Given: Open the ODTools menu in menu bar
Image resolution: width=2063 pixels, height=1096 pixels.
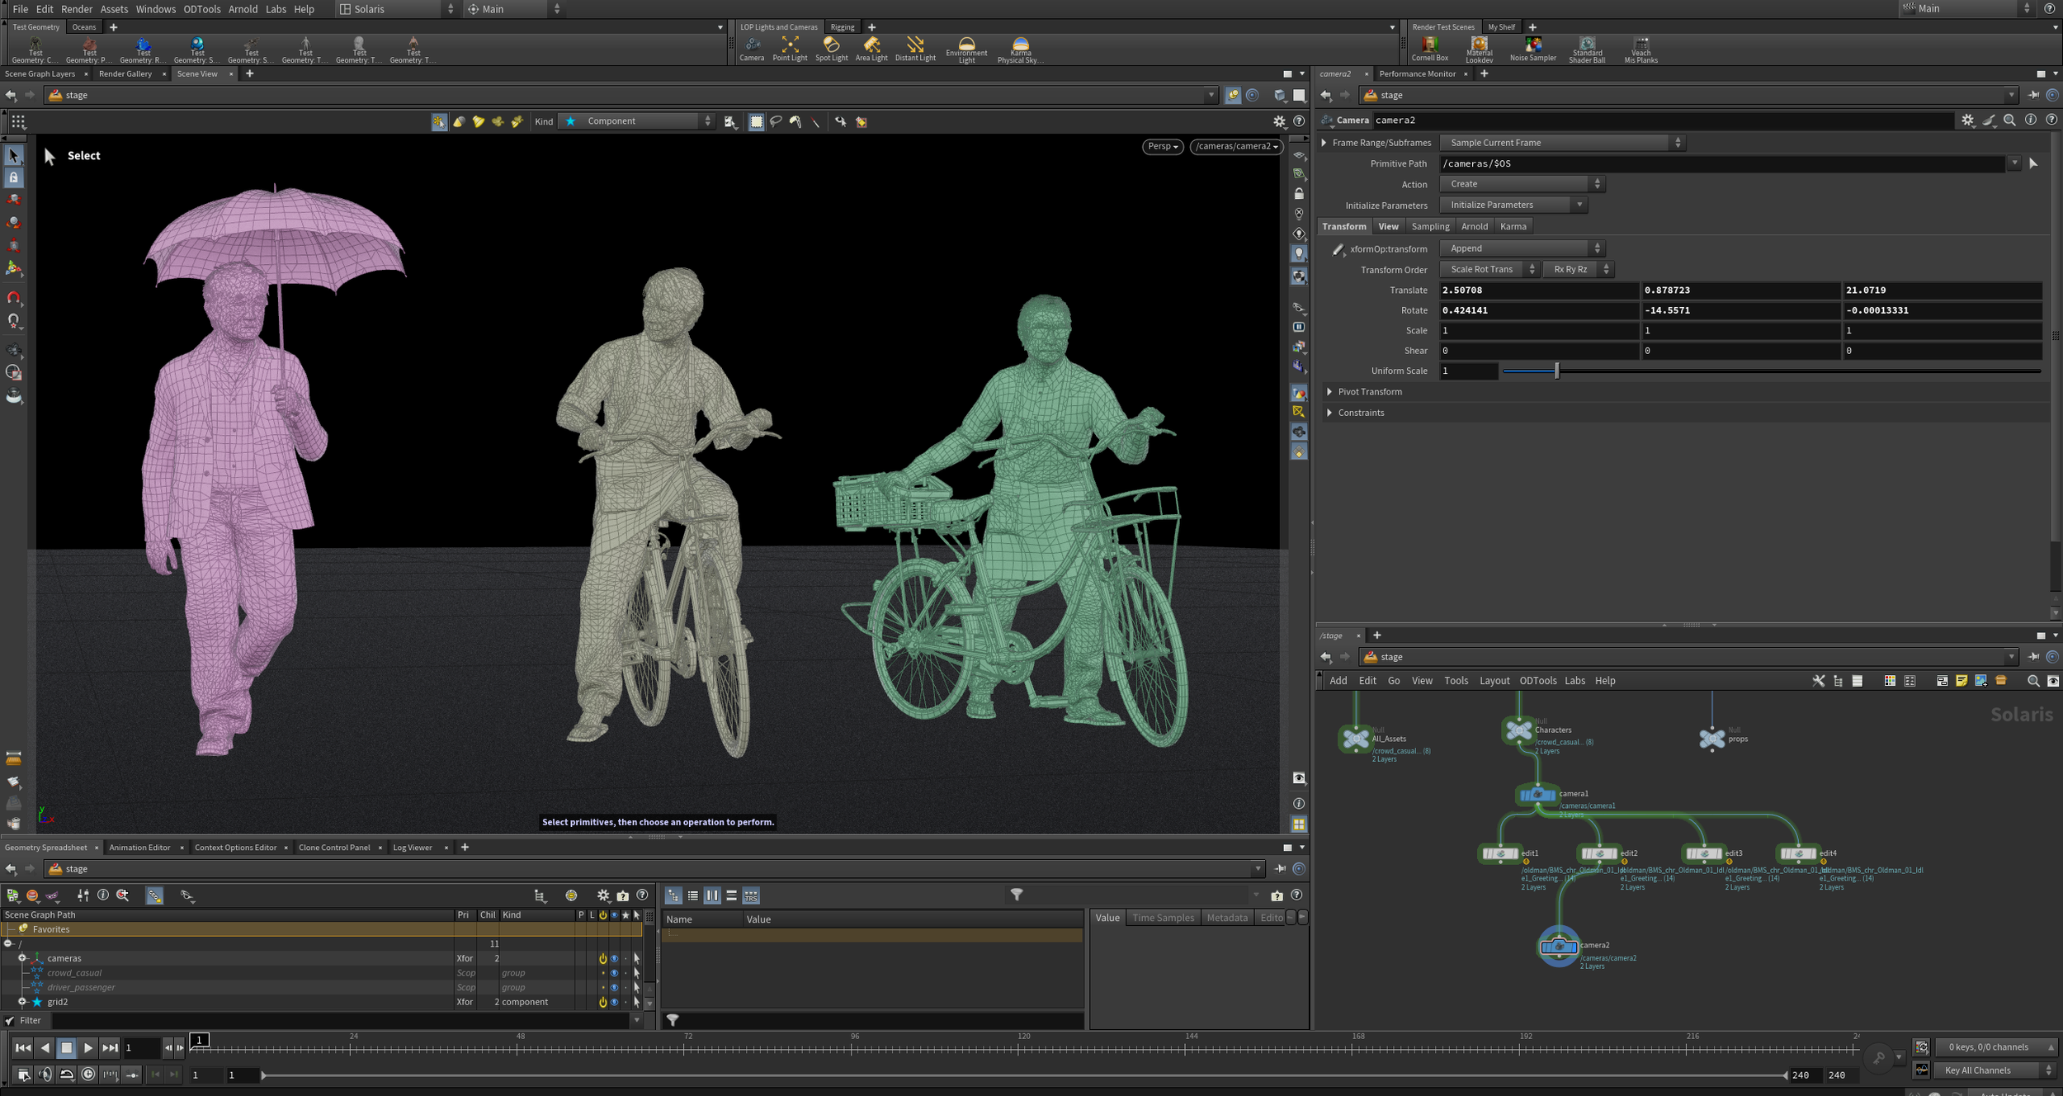Looking at the screenshot, I should pyautogui.click(x=201, y=9).
